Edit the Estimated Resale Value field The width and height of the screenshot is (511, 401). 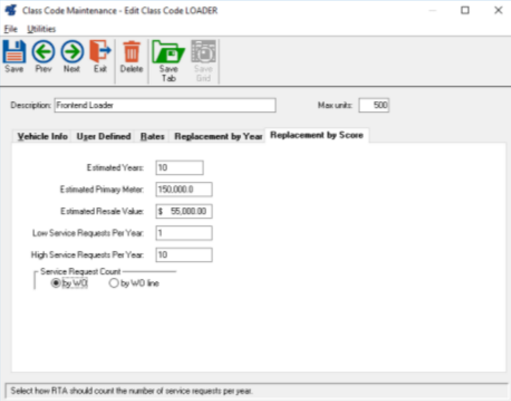pyautogui.click(x=184, y=211)
